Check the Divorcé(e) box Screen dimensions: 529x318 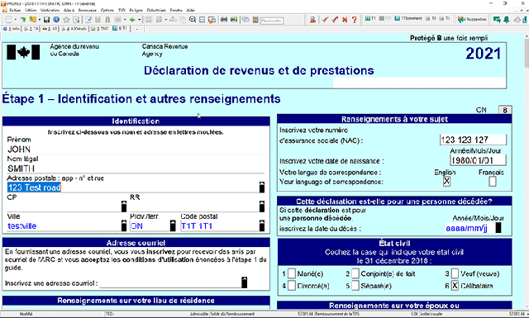coord(292,286)
